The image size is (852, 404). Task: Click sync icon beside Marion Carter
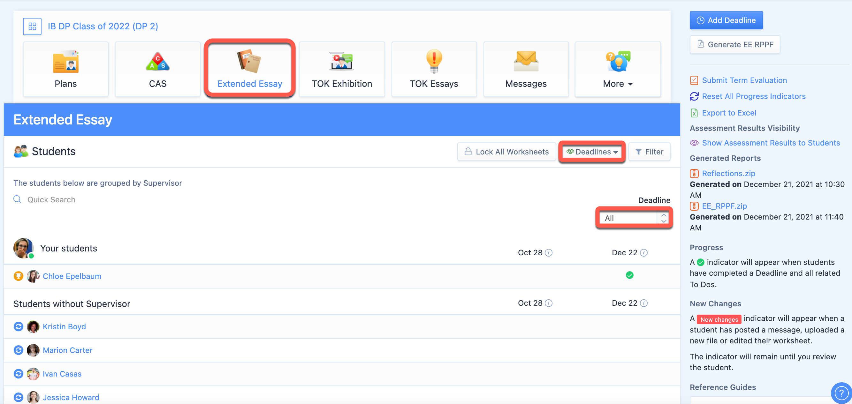[18, 350]
